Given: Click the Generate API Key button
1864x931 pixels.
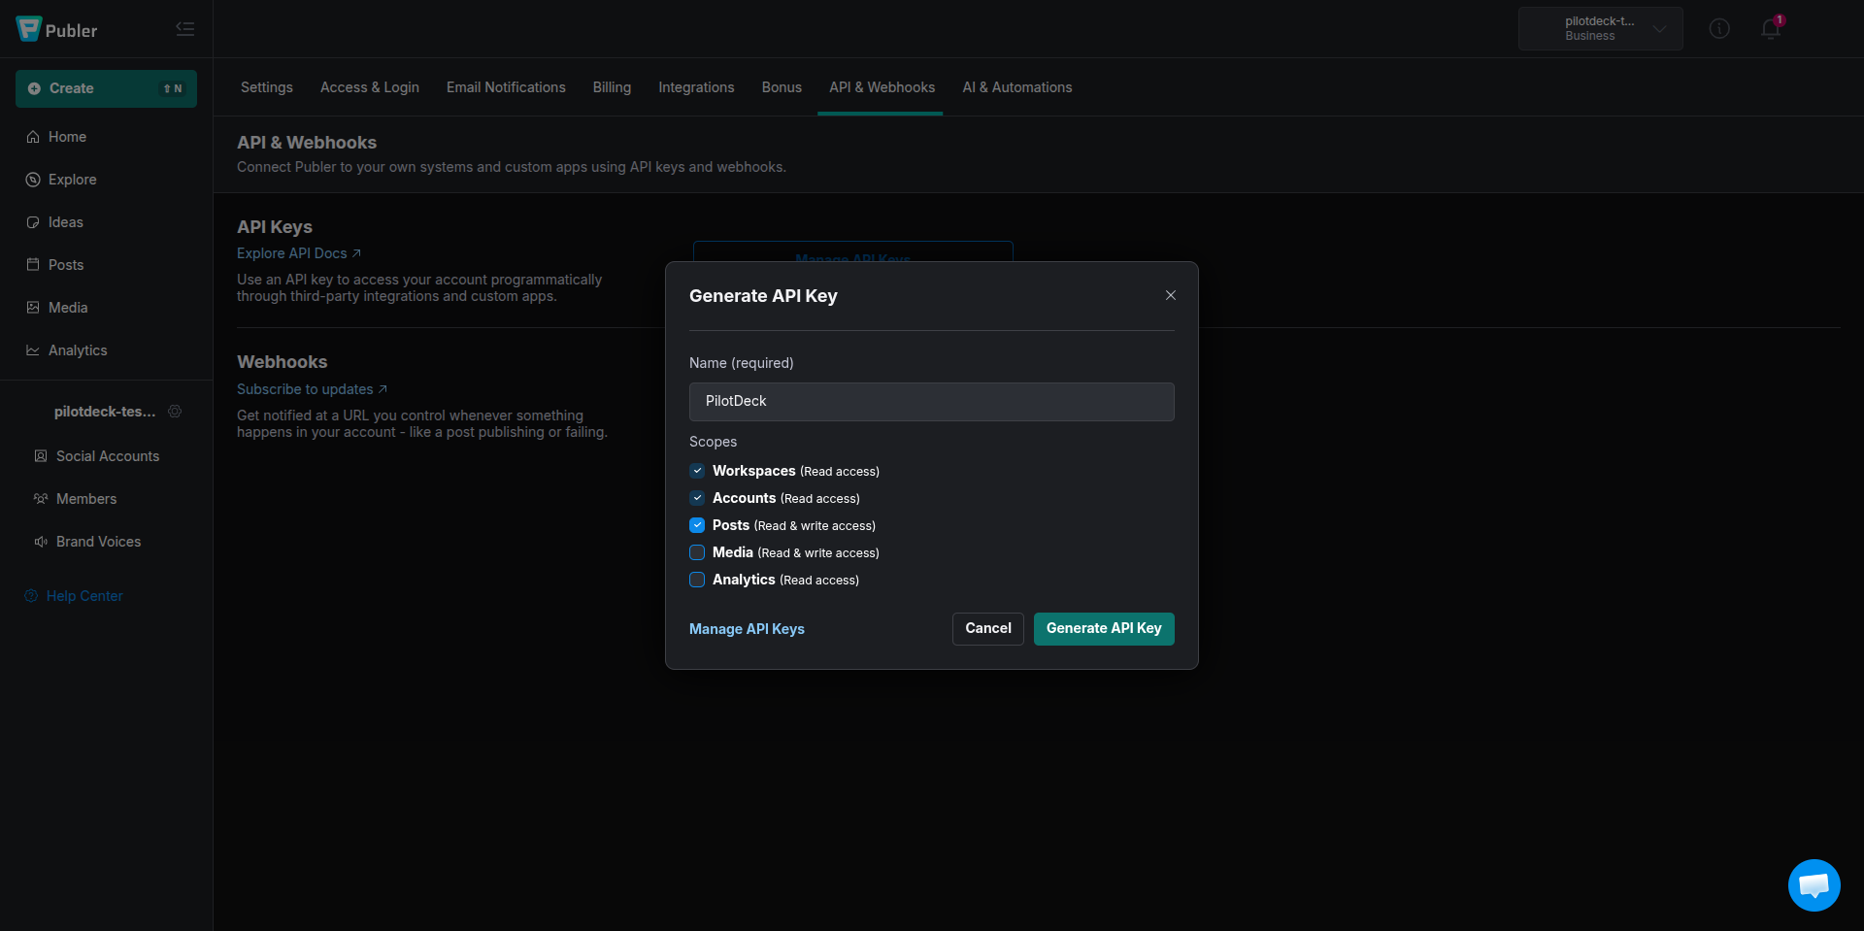Looking at the screenshot, I should [x=1104, y=629].
